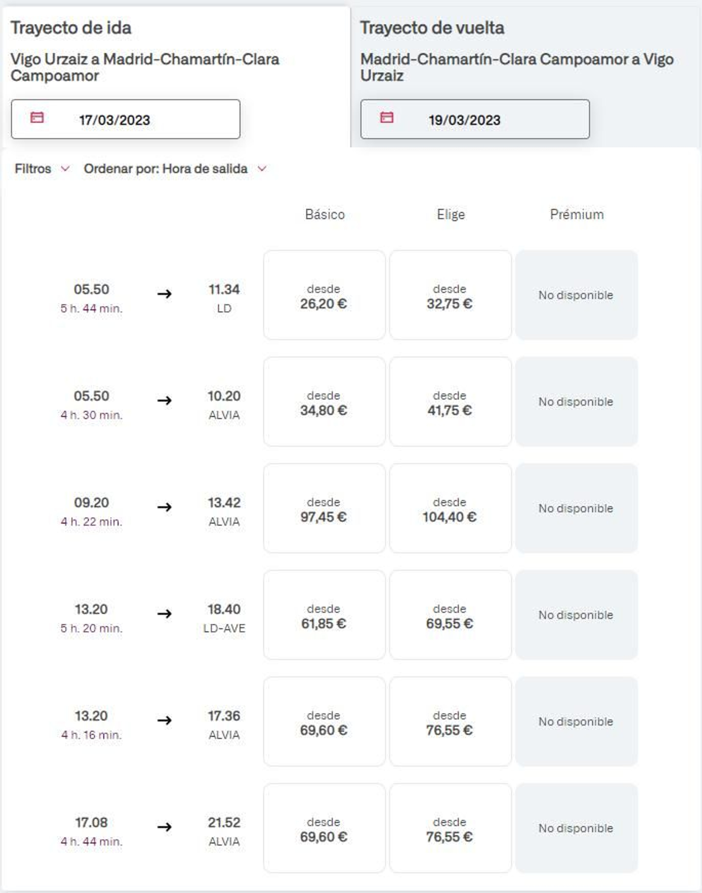Pick the 97,45 € Básico fare at 09.20
Screen dimensions: 702x893
(324, 508)
